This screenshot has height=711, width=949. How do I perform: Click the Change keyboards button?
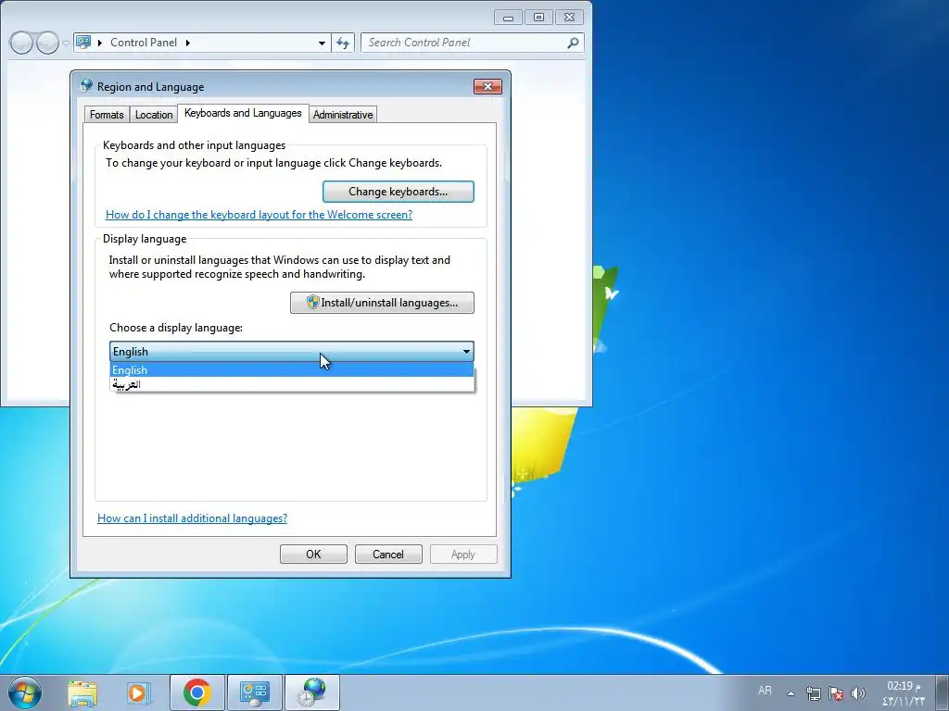[x=399, y=192]
